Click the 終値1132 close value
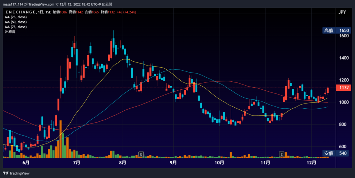The height and width of the screenshot is (178, 355). [108, 12]
